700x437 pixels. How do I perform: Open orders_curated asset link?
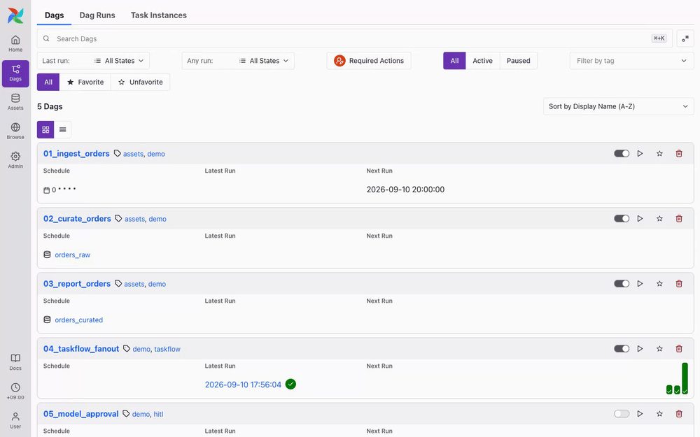pyautogui.click(x=78, y=320)
